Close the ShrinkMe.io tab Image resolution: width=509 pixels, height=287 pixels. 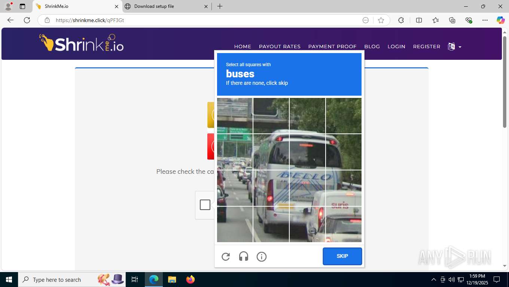[116, 6]
